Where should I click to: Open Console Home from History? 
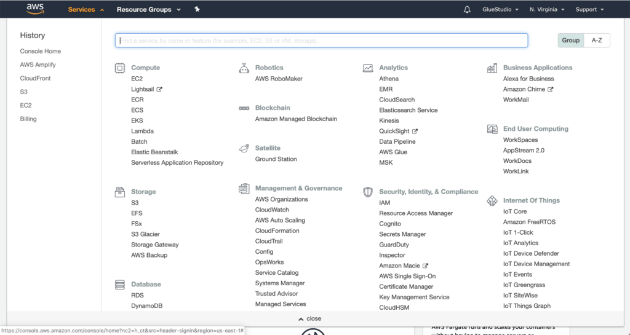tap(41, 51)
